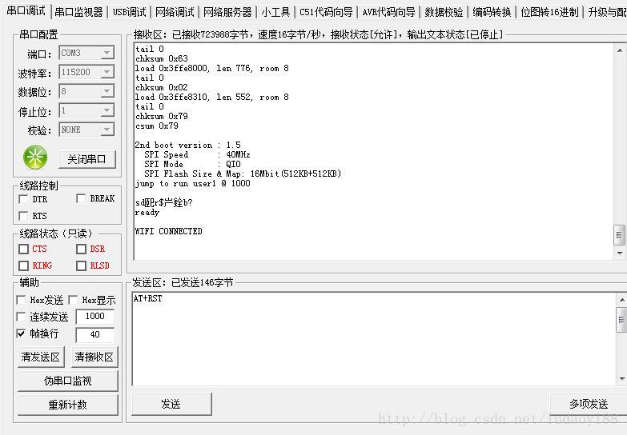The height and width of the screenshot is (435, 627).
Task: Click the WIFI CONNECTED line in receive area
Action: click(x=168, y=231)
